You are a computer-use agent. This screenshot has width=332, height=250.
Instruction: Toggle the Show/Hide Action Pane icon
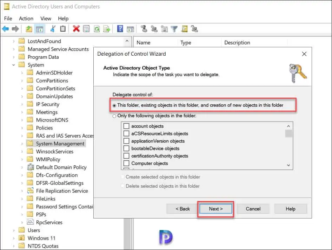pos(130,29)
